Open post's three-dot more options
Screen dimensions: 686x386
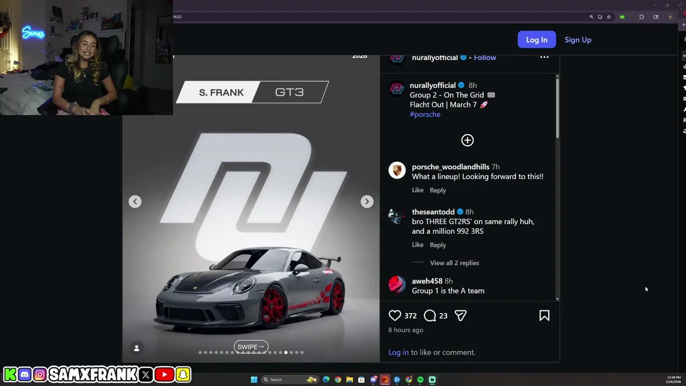[x=544, y=57]
